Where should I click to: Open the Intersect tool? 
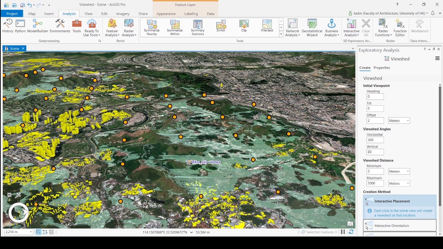tap(267, 26)
